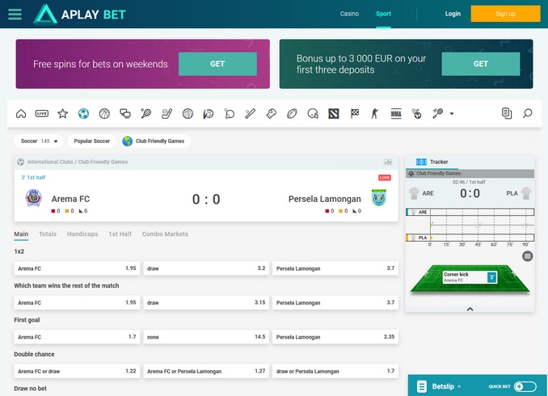This screenshot has height=396, width=548.
Task: Select the basketball sport icon
Action: coord(104,114)
